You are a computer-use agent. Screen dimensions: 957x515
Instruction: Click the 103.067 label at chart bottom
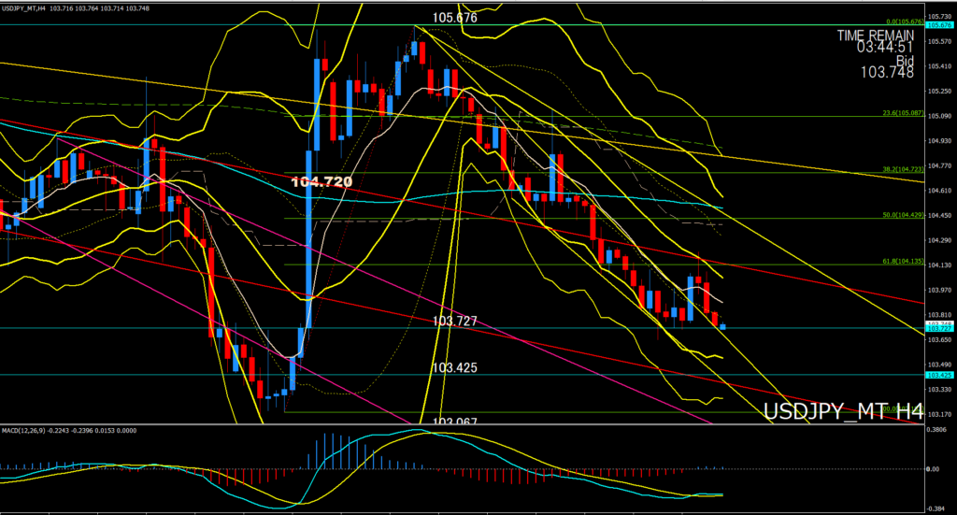click(x=455, y=421)
